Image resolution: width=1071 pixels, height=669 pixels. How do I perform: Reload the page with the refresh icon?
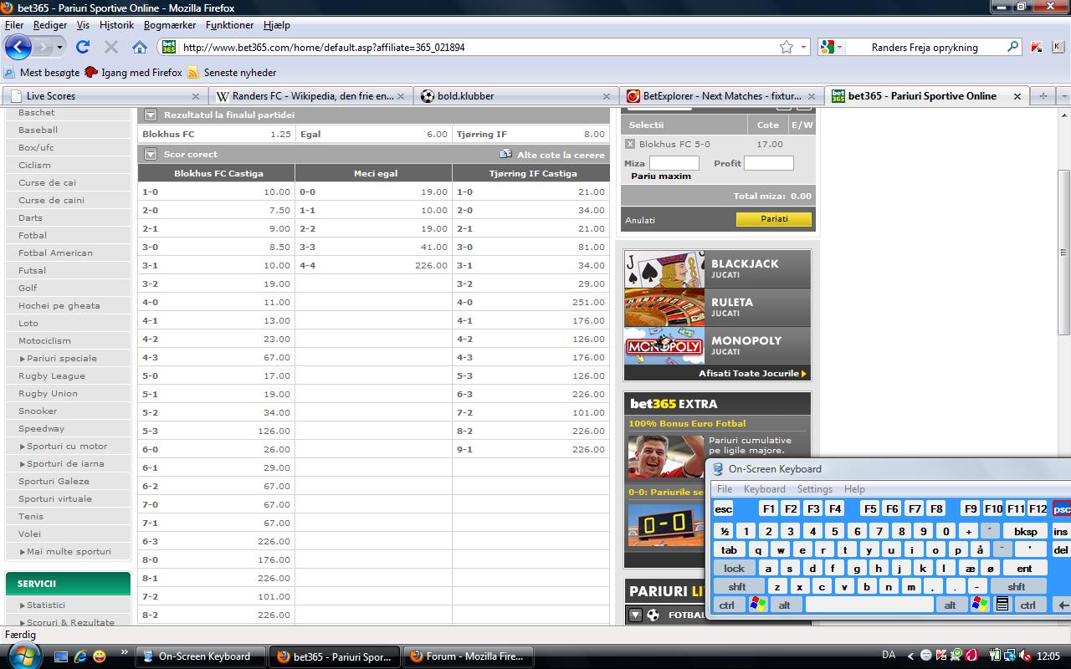pyautogui.click(x=83, y=47)
